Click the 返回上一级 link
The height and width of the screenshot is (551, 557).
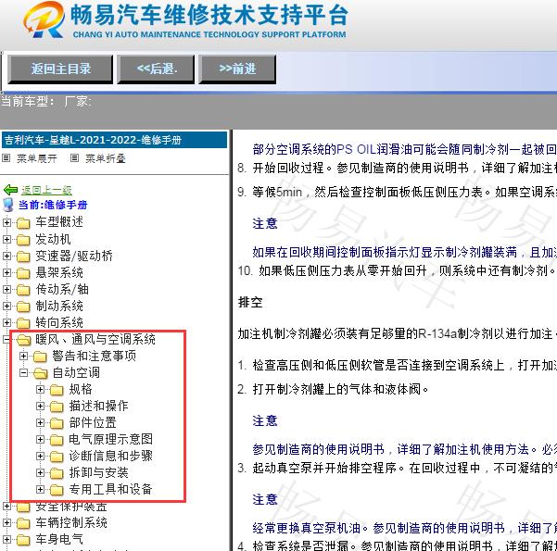coord(46,190)
